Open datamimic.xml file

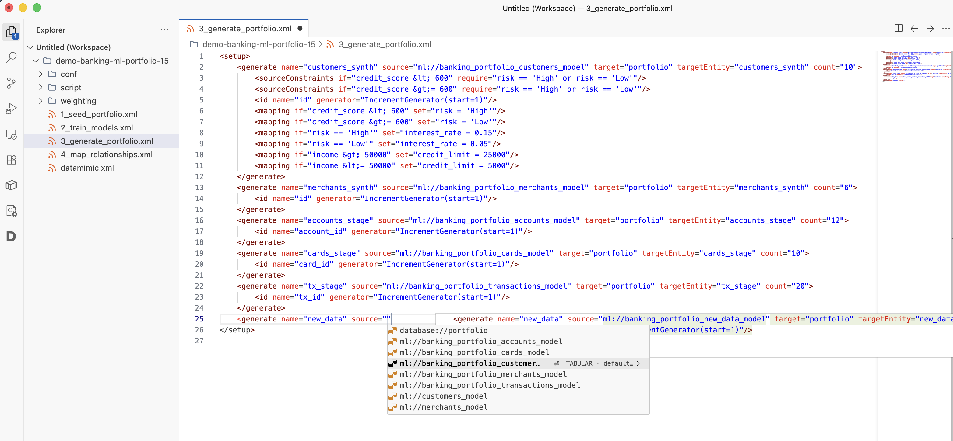[x=87, y=168]
